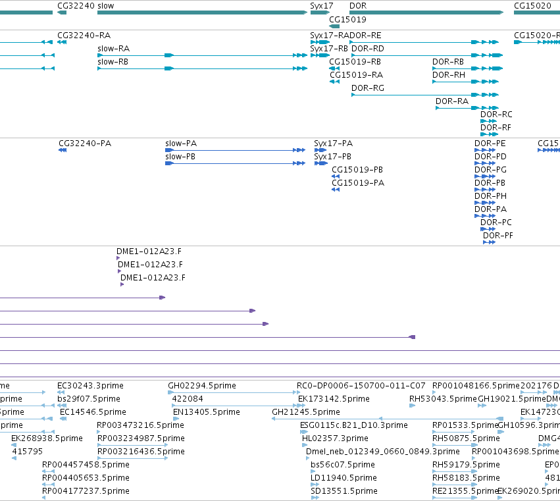This screenshot has width=560, height=501.
Task: Click the CG32240 gene label
Action: pos(76,6)
